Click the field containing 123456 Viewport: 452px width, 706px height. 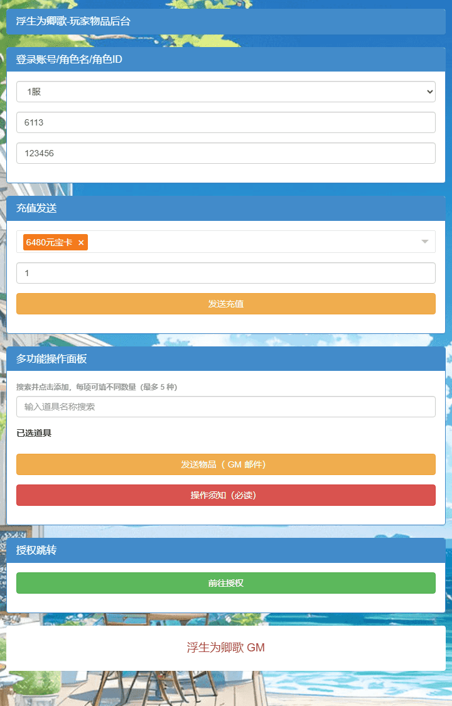pos(225,153)
